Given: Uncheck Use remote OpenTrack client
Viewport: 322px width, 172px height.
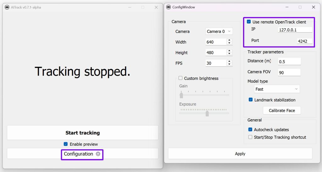Looking at the screenshot, I should click(249, 22).
